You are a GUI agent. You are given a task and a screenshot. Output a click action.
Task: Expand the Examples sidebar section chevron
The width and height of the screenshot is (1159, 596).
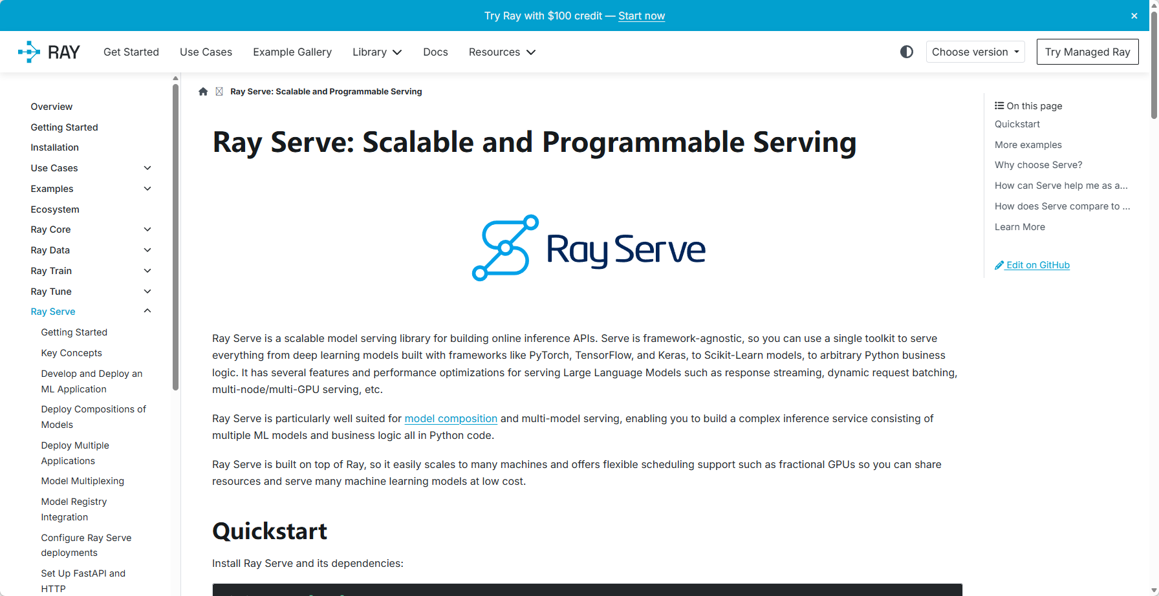click(147, 189)
